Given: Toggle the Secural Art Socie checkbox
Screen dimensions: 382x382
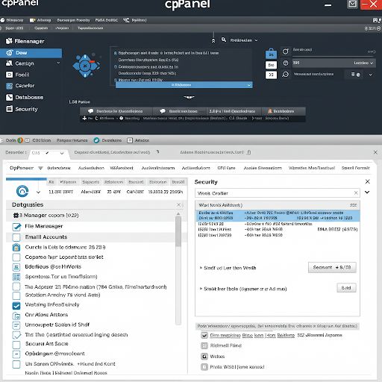Looking at the screenshot, I should point(16,345).
